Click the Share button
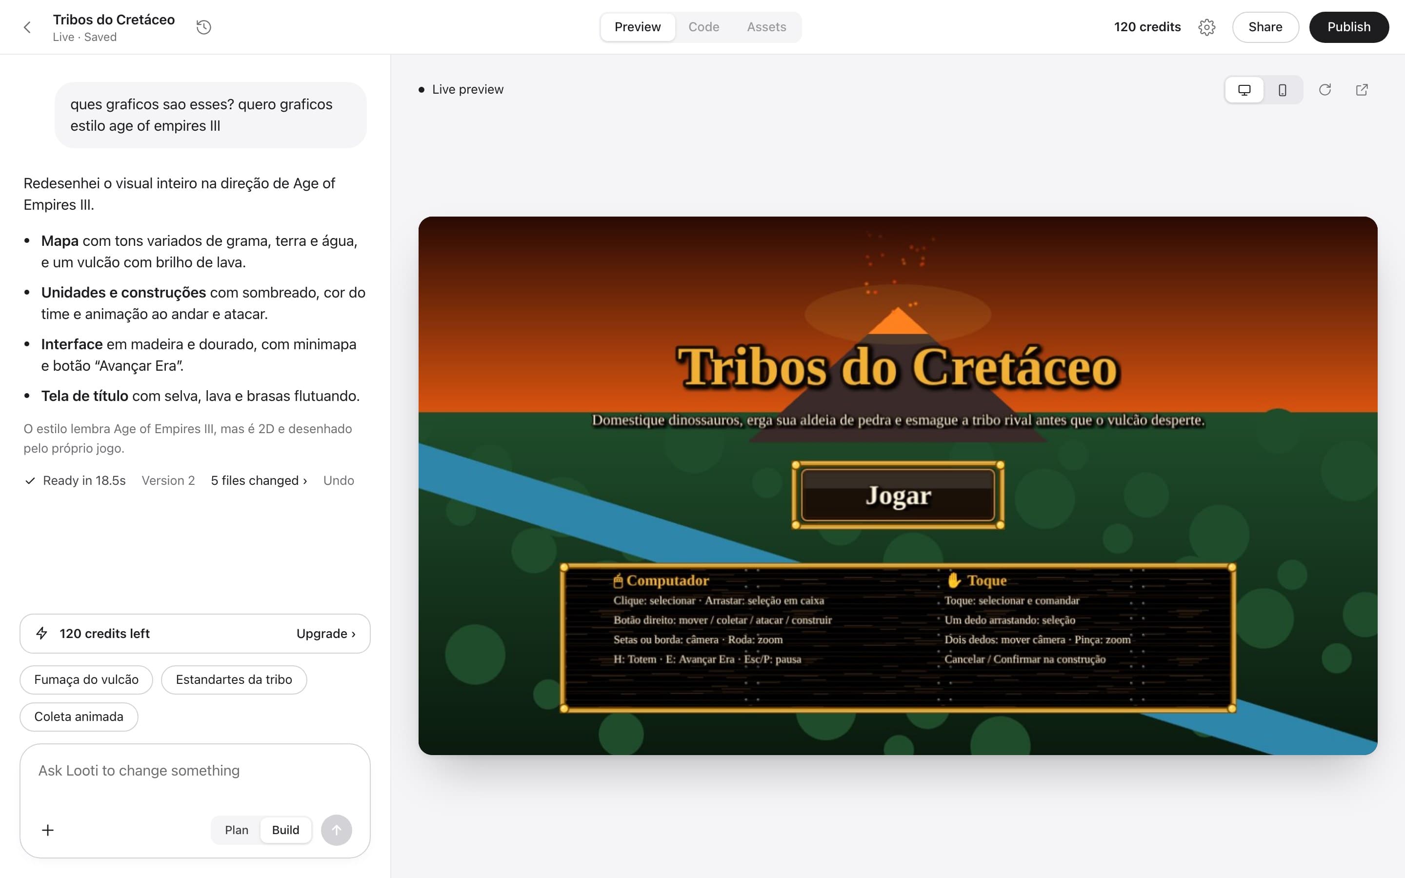Screen dimensions: 1405x878 pyautogui.click(x=1265, y=27)
